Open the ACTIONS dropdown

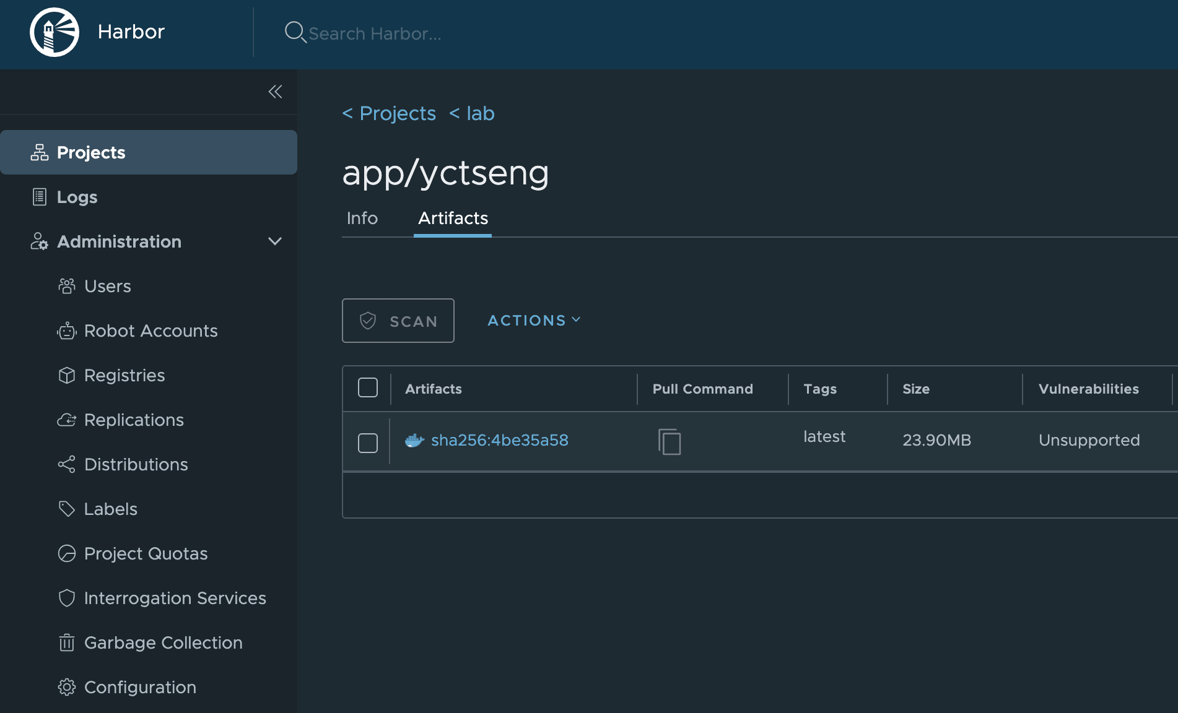point(534,320)
